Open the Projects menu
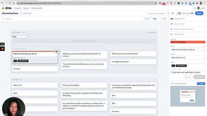The width and height of the screenshot is (207, 116). coord(18,8)
